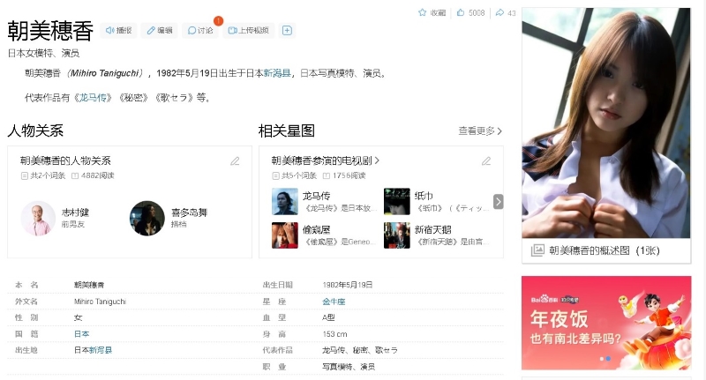Open the 纸巾 drama entry thumbnail
This screenshot has width=706, height=380.
(396, 201)
